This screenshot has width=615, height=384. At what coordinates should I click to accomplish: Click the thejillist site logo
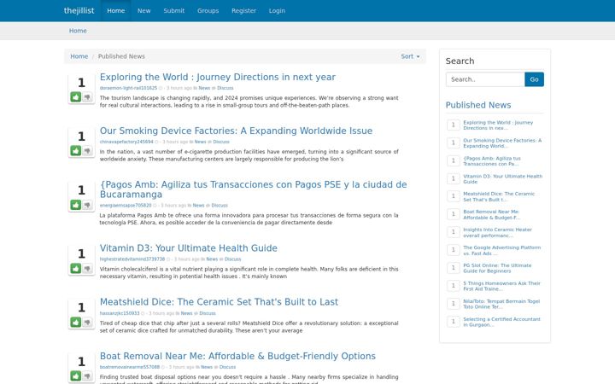coord(79,10)
